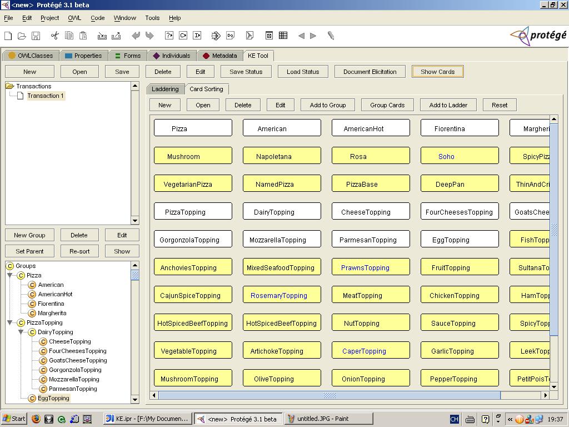Click the document icon labeled Do
This screenshot has width=569, height=427.
[x=231, y=36]
